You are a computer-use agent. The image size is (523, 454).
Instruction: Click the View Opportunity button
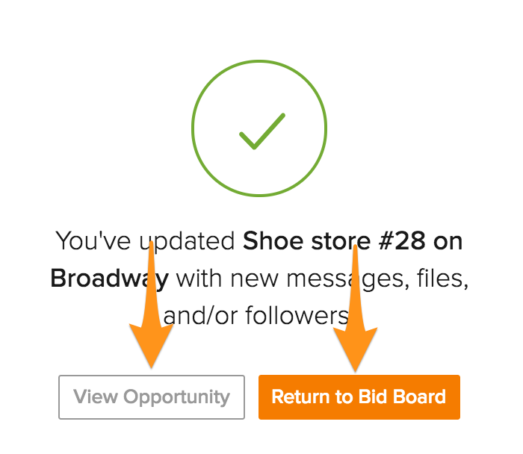(x=152, y=397)
